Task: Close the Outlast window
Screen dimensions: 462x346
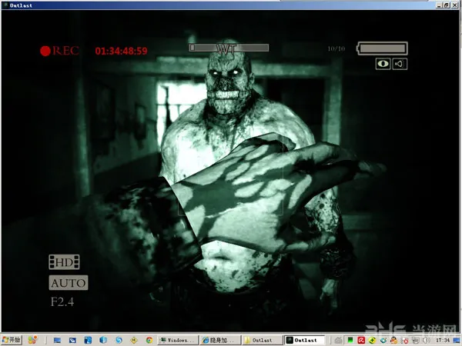Action: coord(454,5)
